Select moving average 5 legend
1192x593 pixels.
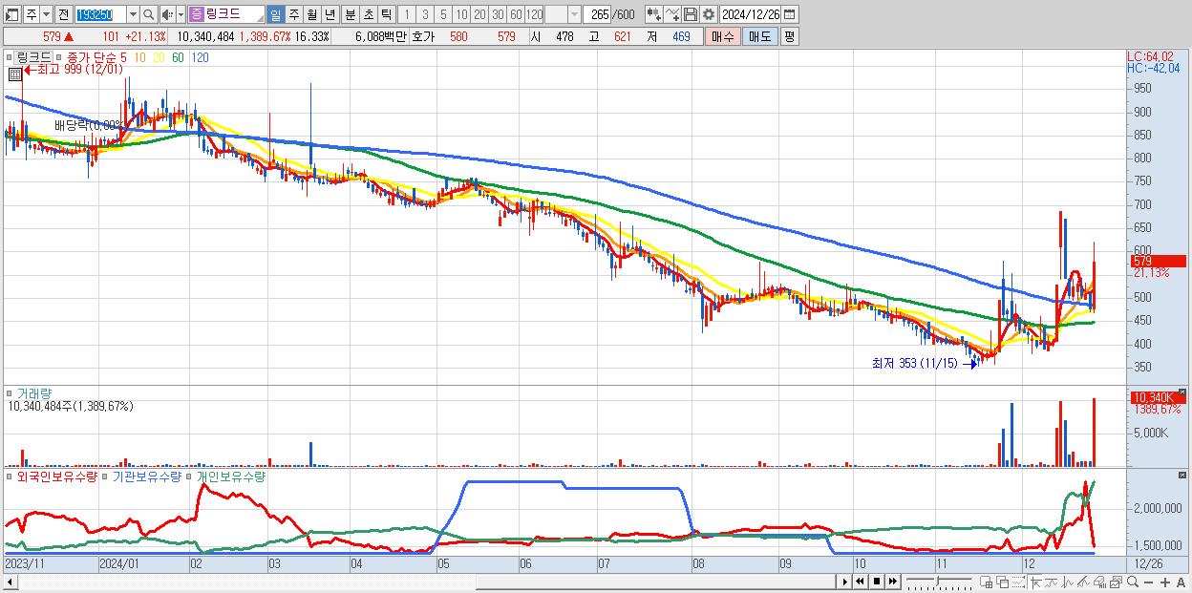click(x=124, y=57)
